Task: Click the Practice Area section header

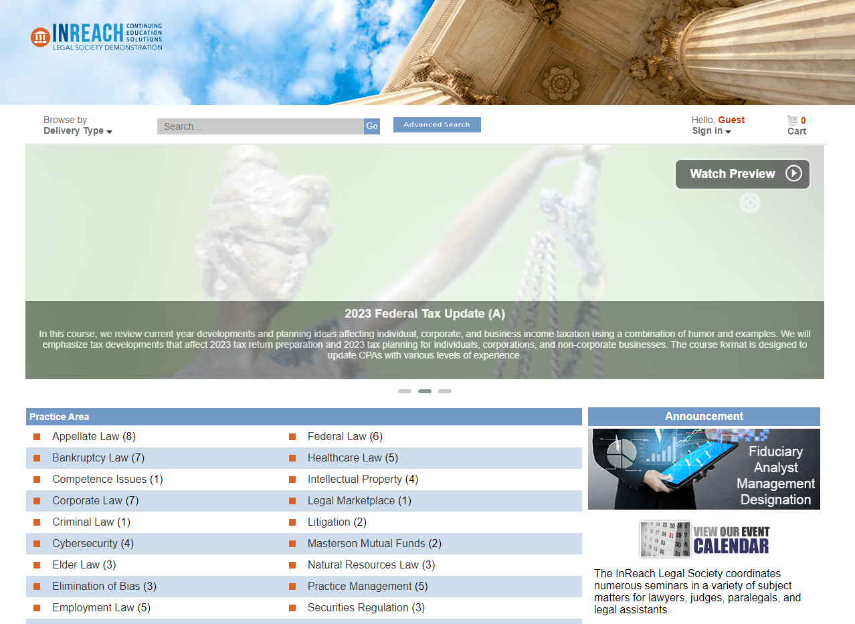Action: coord(304,417)
